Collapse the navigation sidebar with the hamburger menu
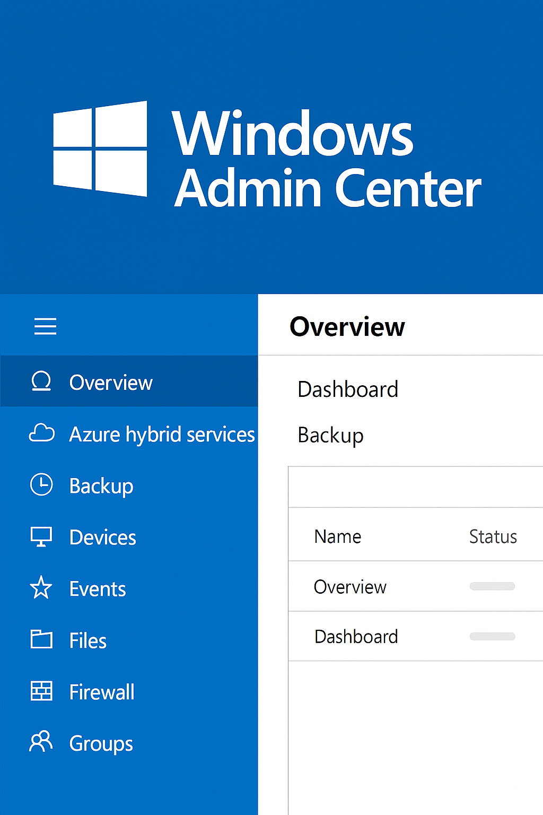Screen dimensions: 543x815 coord(45,326)
